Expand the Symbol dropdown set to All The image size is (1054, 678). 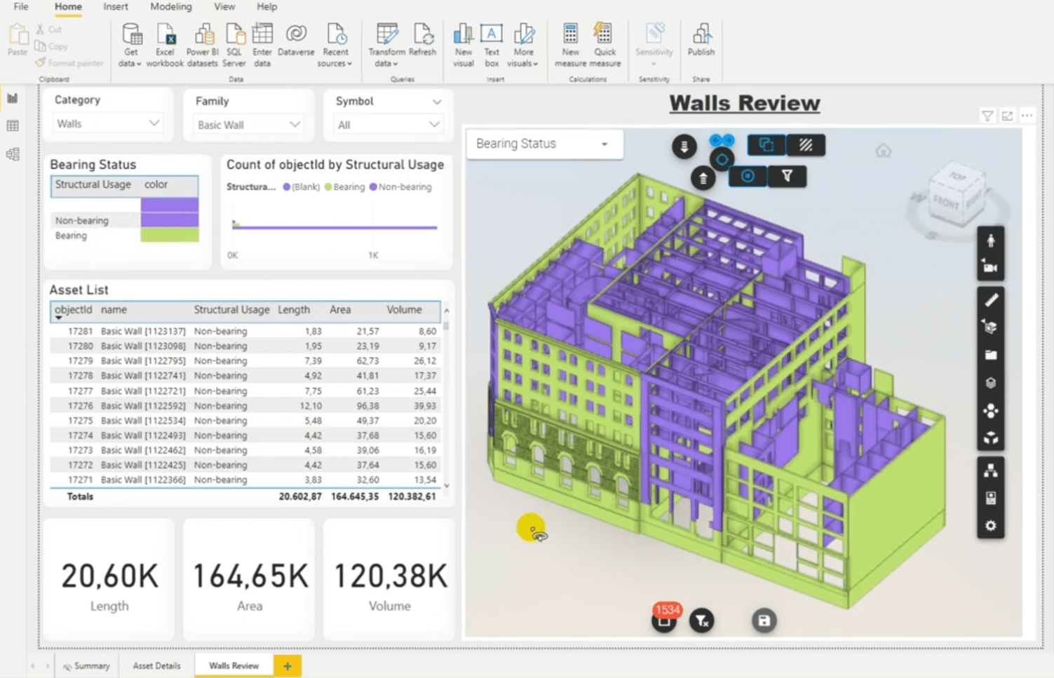point(387,124)
